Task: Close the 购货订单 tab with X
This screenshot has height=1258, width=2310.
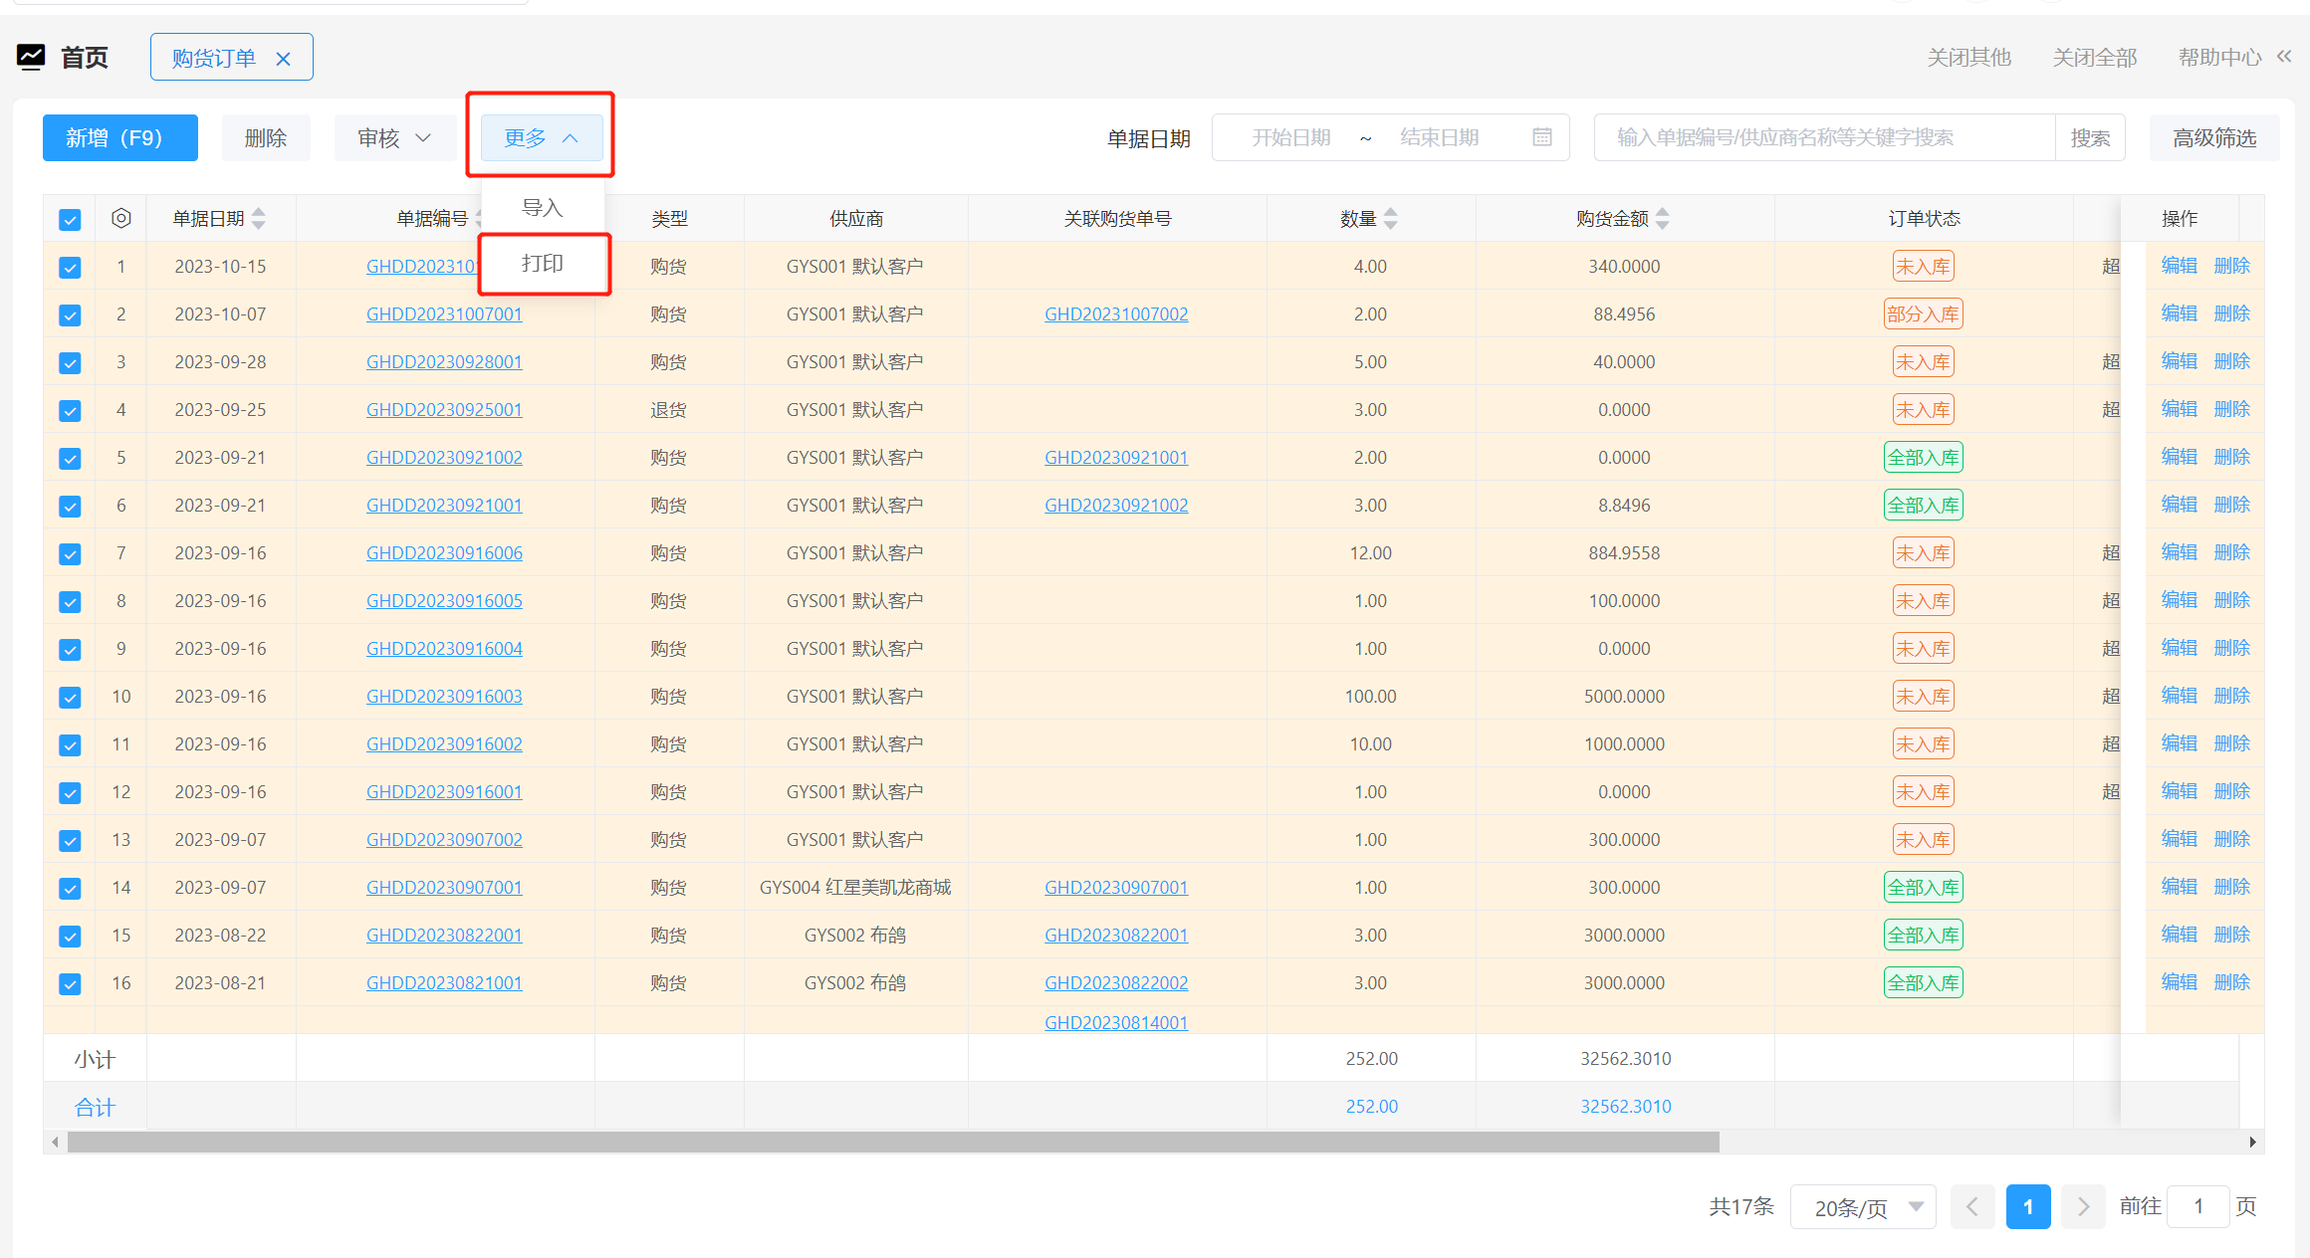Action: pos(284,59)
